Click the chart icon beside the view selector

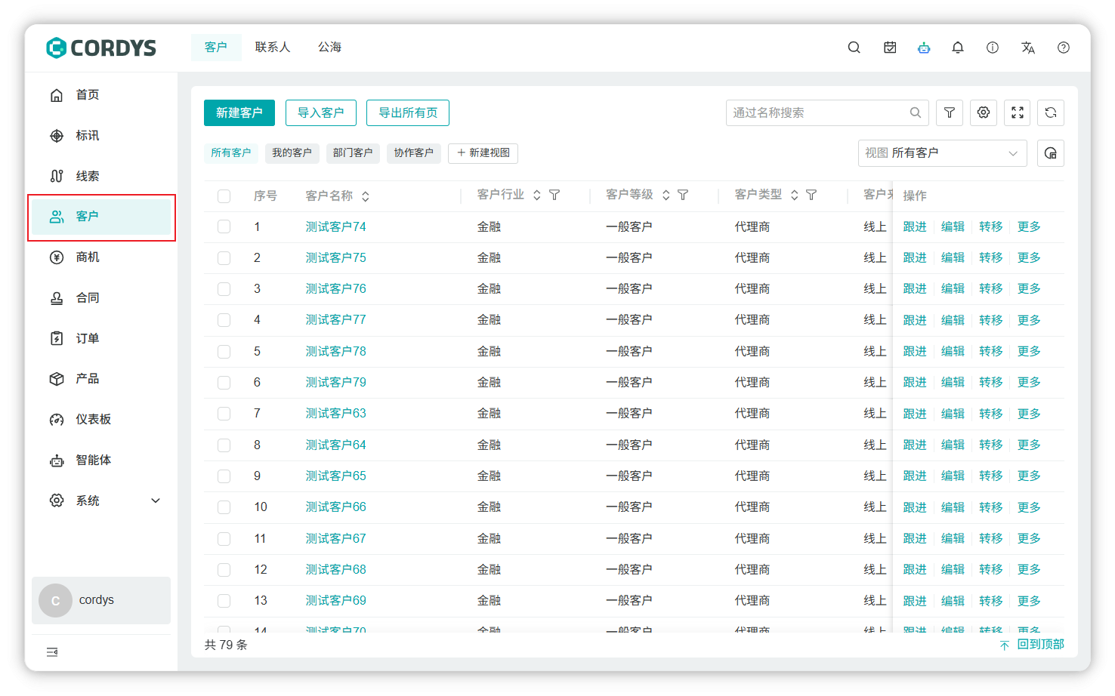(1051, 153)
